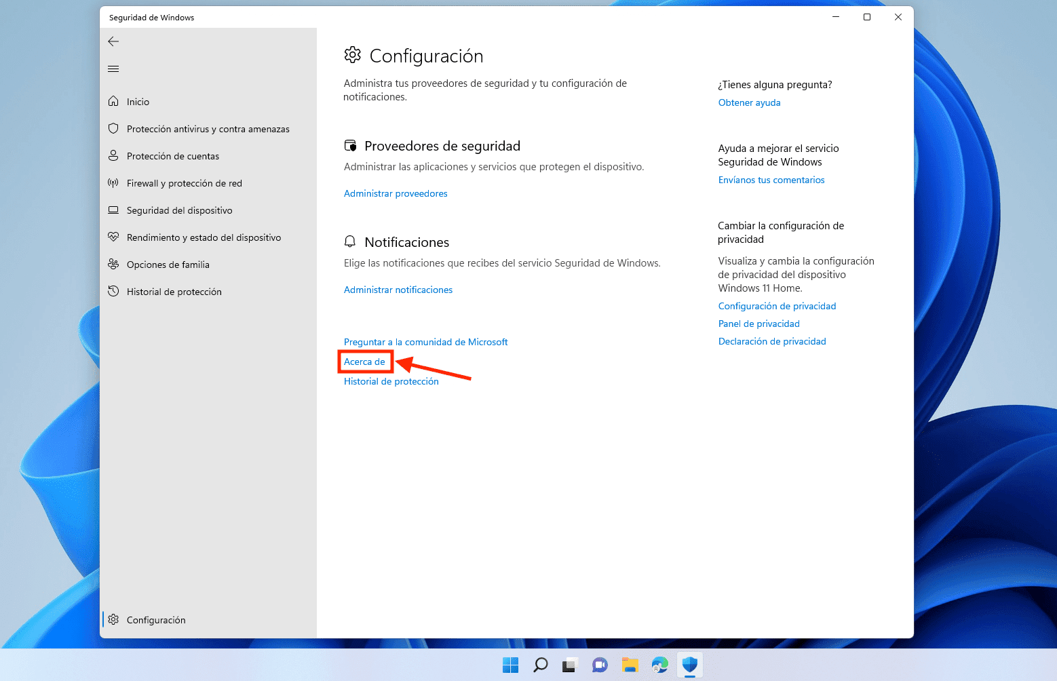Screen dimensions: 1057x681
Task: Click the Opciones de familia icon
Action: pos(114,264)
